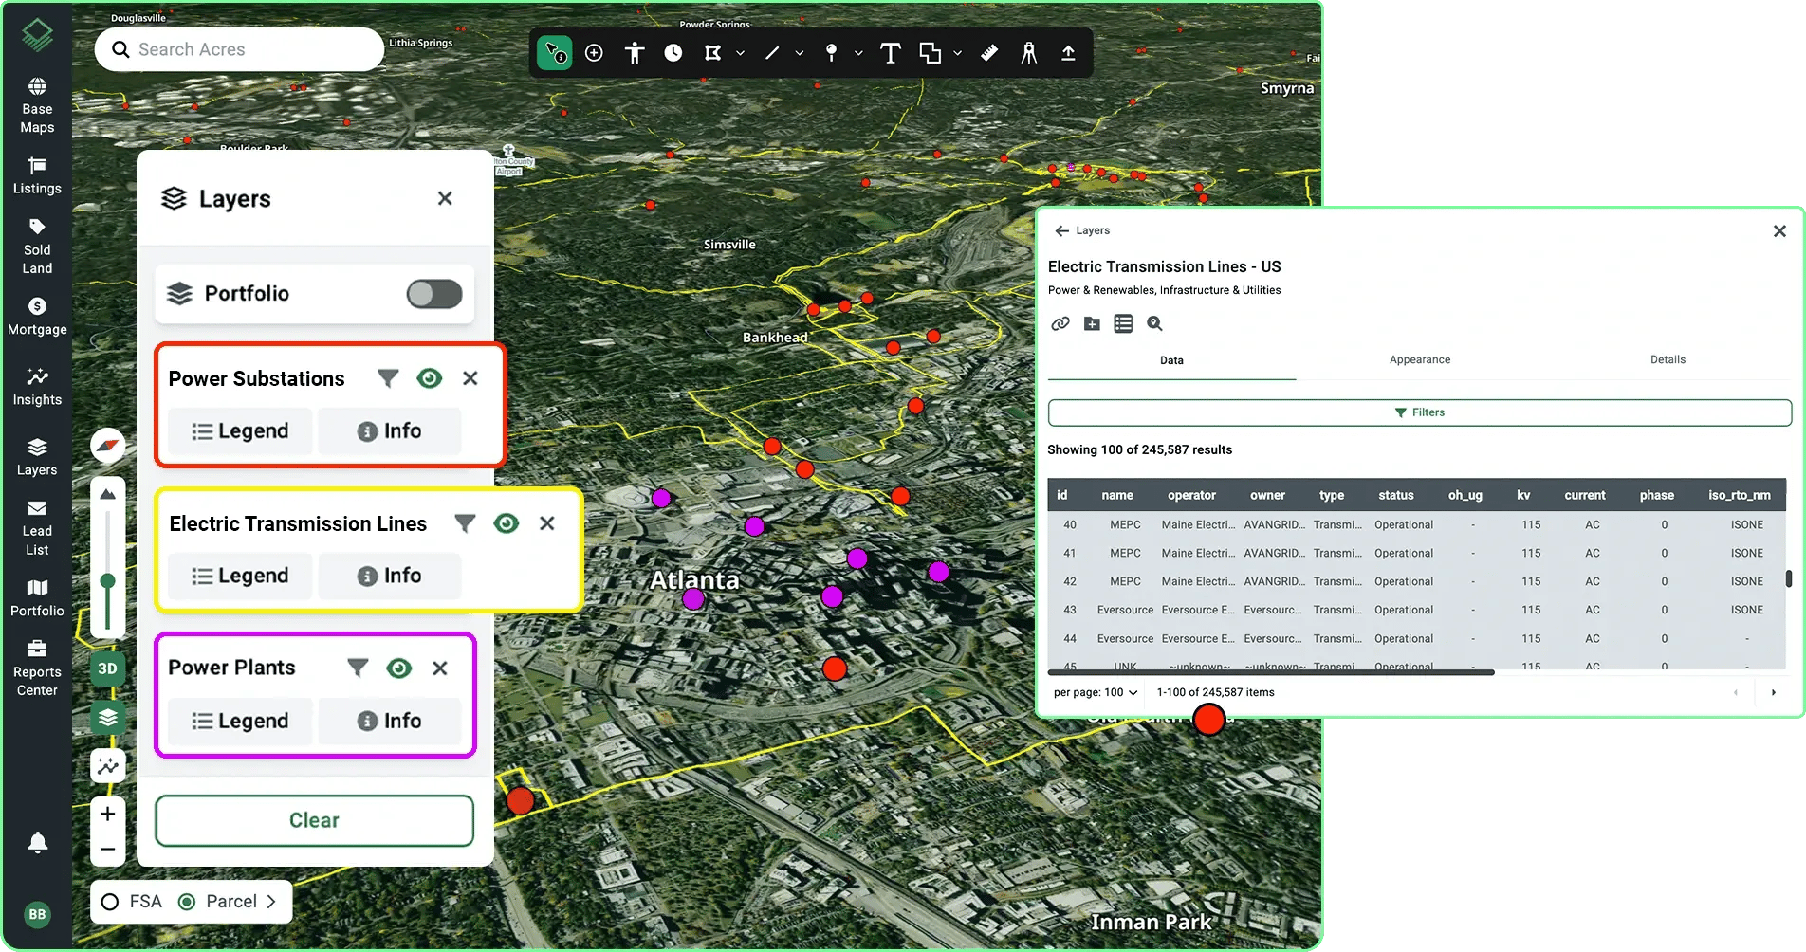This screenshot has width=1806, height=952.
Task: Toggle the green layers stack map button
Action: [x=108, y=717]
